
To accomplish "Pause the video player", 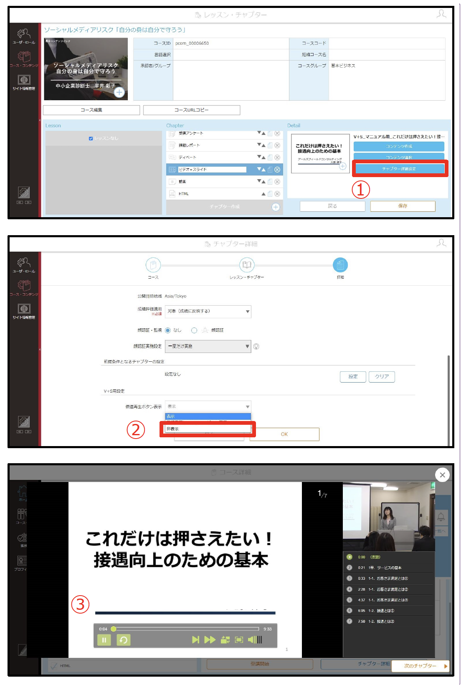I will [104, 640].
